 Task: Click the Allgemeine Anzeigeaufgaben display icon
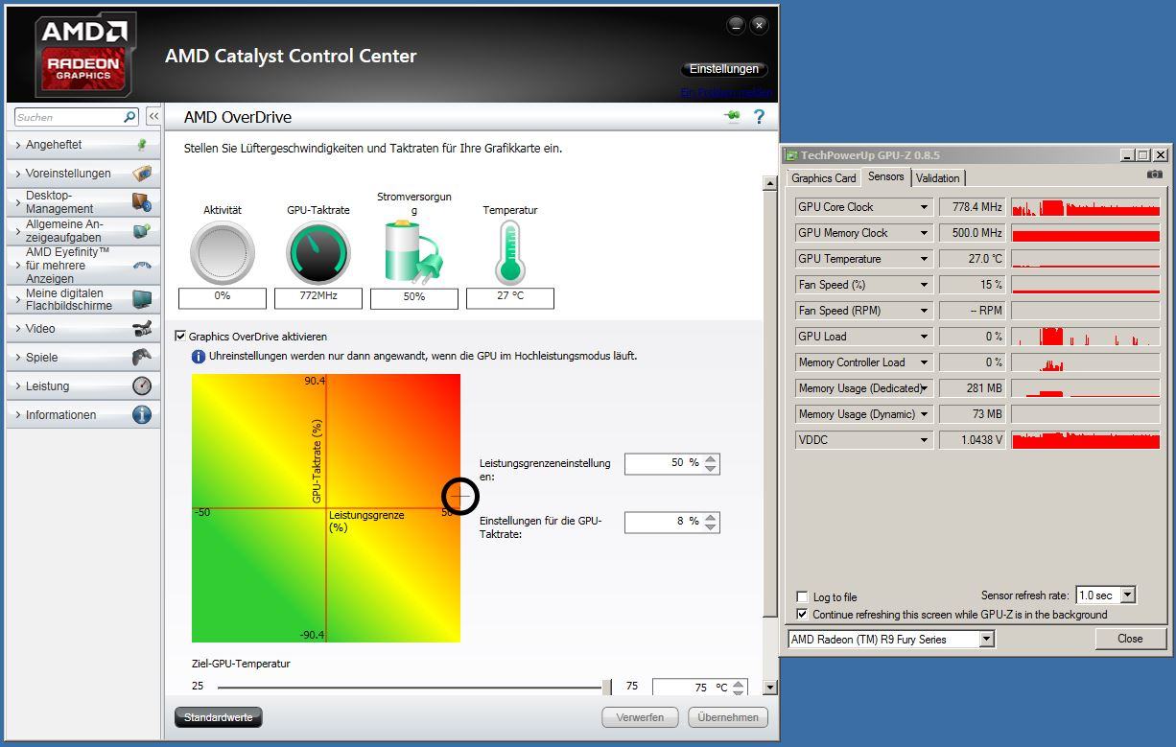pyautogui.click(x=142, y=231)
